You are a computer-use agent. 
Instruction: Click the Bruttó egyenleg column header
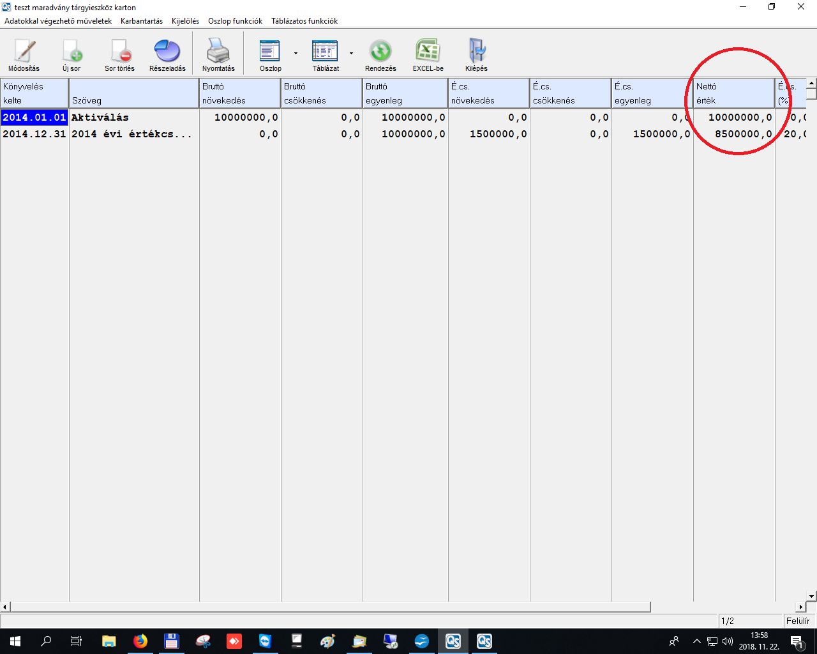[x=405, y=93]
